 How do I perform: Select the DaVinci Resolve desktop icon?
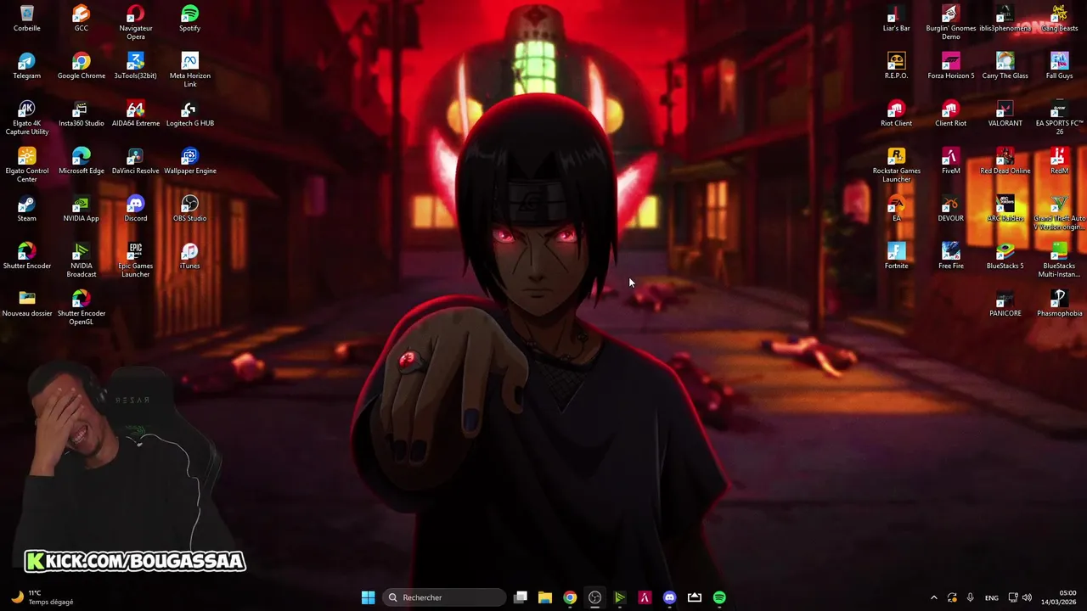coord(136,161)
